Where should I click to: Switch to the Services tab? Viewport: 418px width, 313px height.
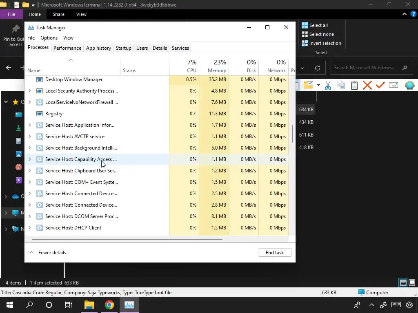180,48
